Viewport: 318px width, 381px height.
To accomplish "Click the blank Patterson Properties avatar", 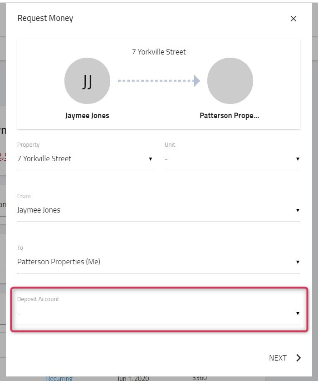I will (230, 81).
